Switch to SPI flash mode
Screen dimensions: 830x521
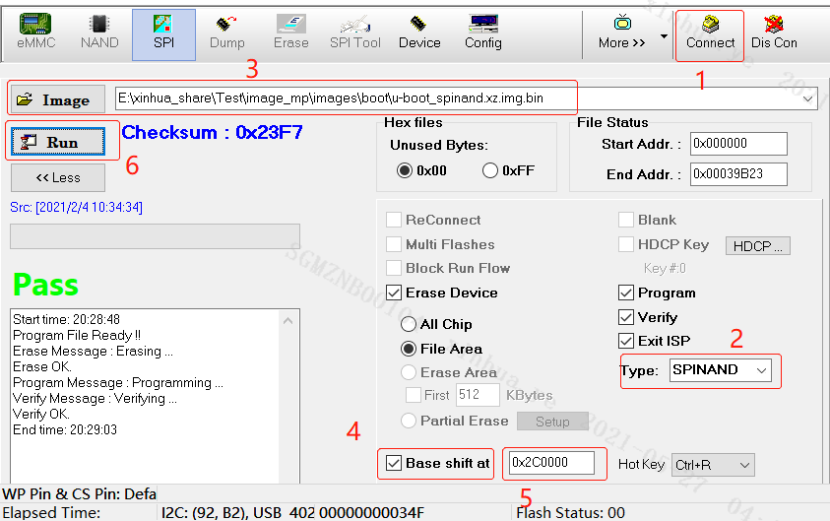click(163, 33)
